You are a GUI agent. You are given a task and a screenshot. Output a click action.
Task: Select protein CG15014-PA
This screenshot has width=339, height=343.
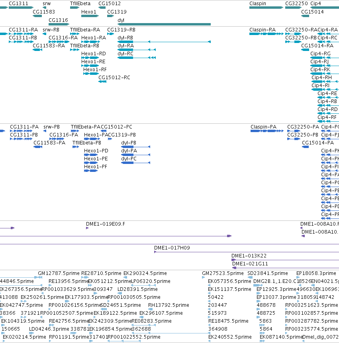(x=305, y=147)
